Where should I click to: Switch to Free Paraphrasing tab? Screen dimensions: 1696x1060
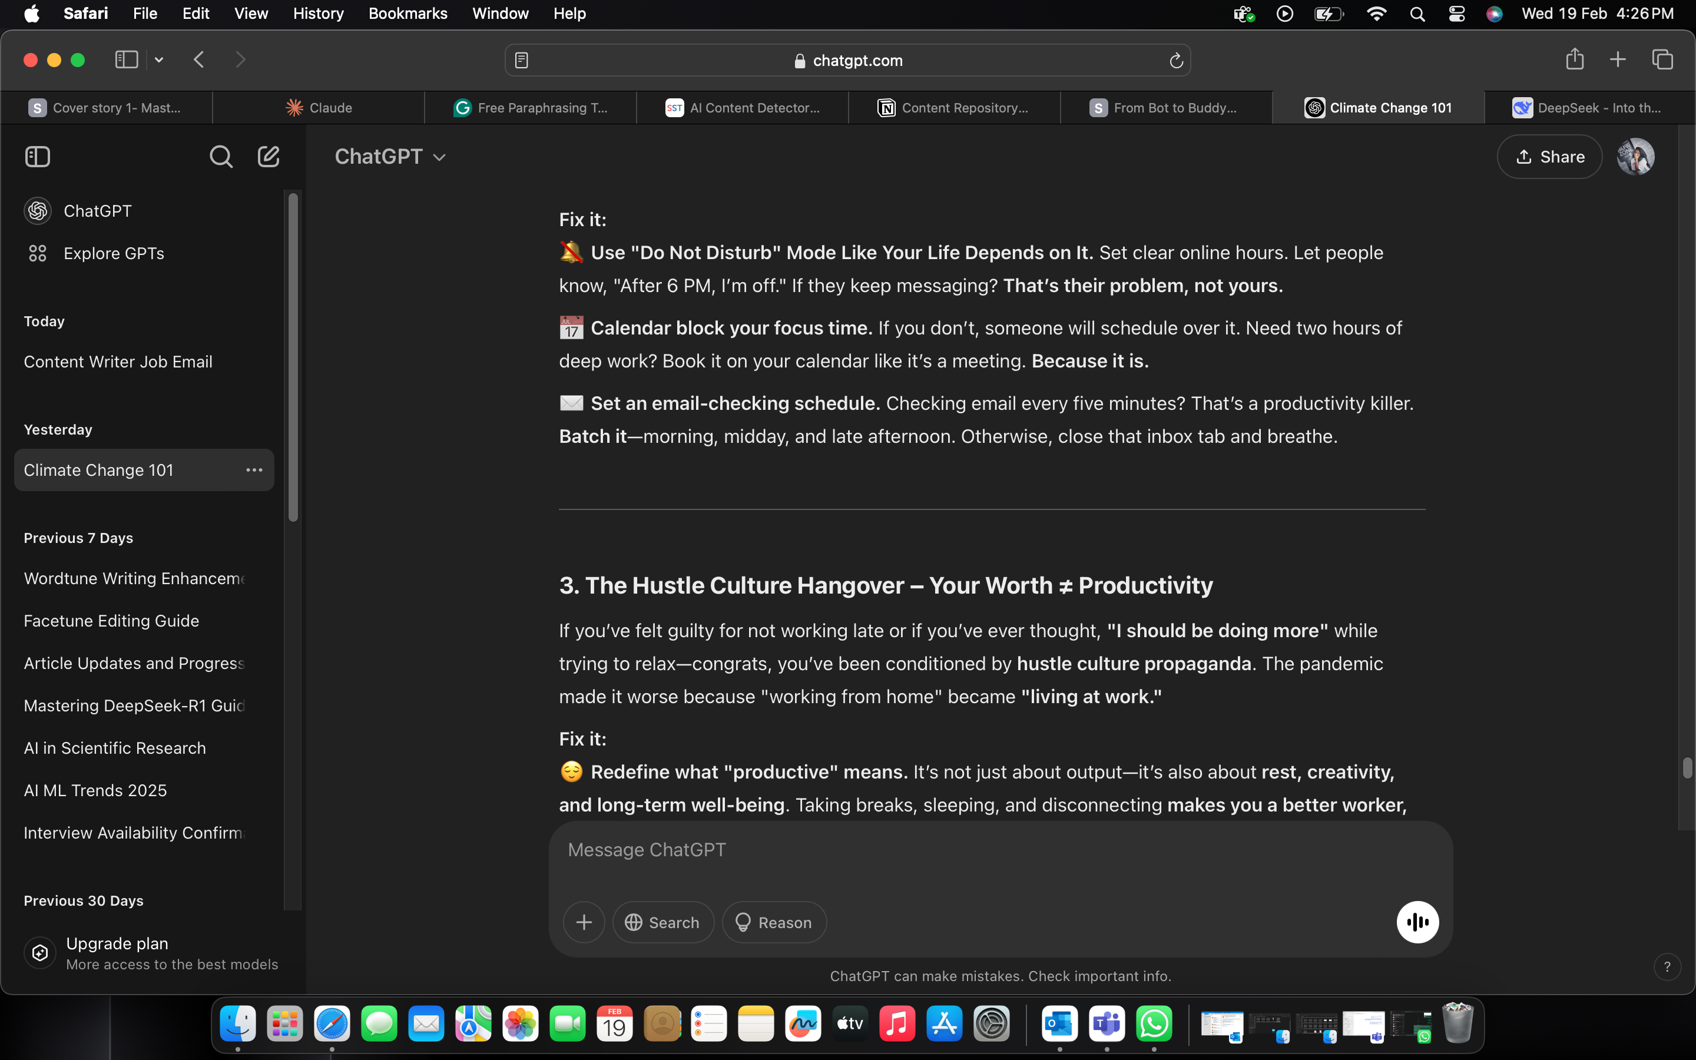coord(531,107)
